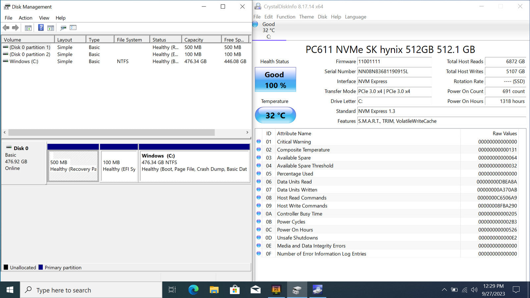Image resolution: width=530 pixels, height=298 pixels.
Task: Open Help via the blue question mark icon
Action: (x=41, y=27)
